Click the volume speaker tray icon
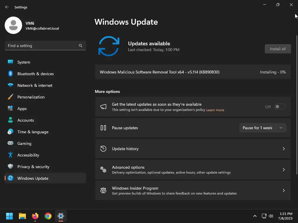This screenshot has height=223, width=298. tap(271, 216)
